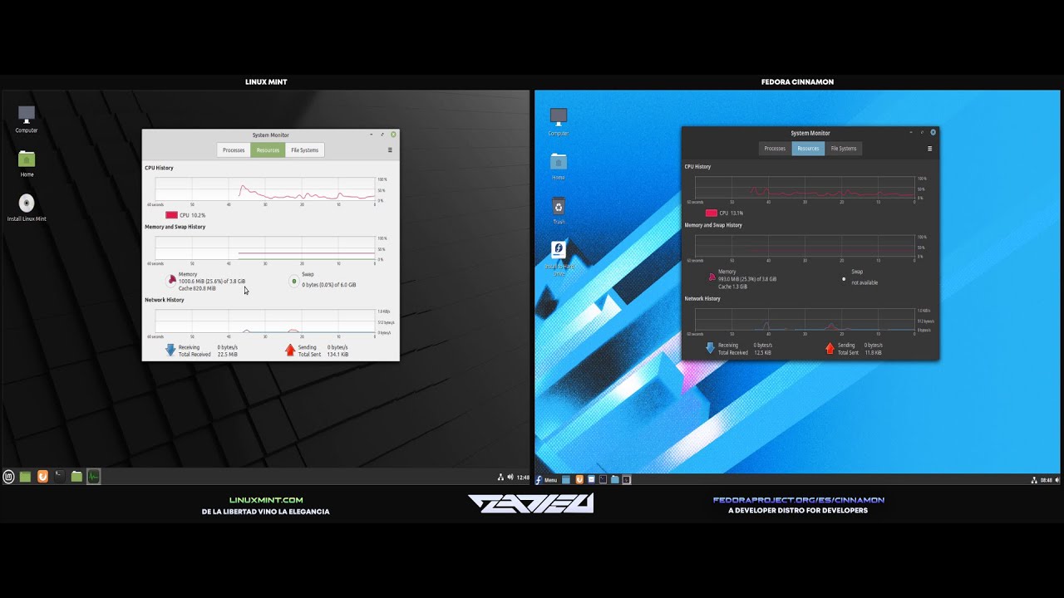This screenshot has height=598, width=1064.
Task: Click '0 bytes (0.0%) of 6.0 GiB' swap text
Action: pyautogui.click(x=329, y=285)
